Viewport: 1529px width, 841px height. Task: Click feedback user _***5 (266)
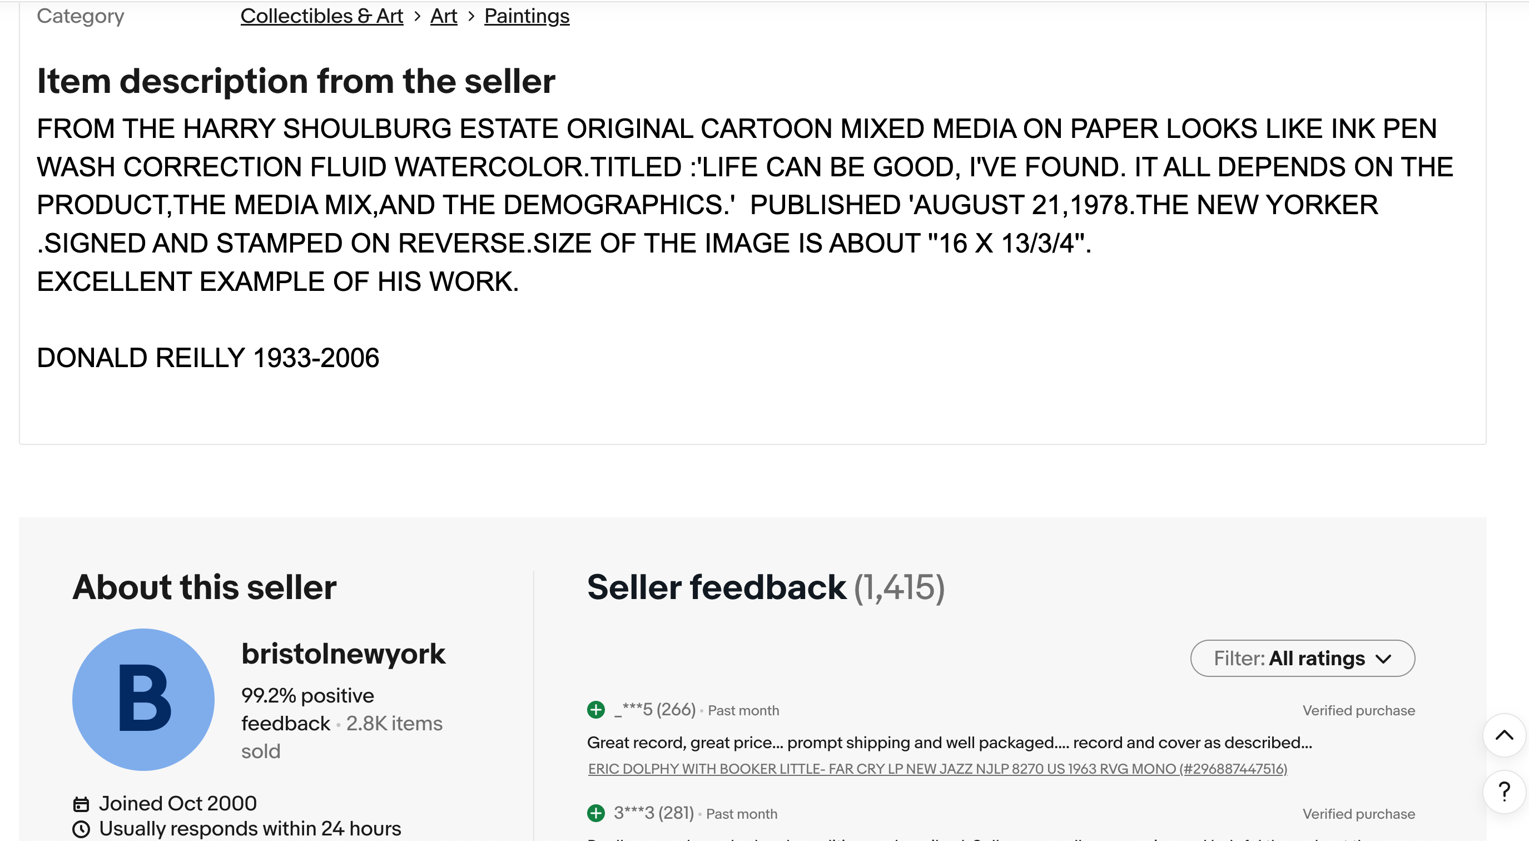pos(654,710)
